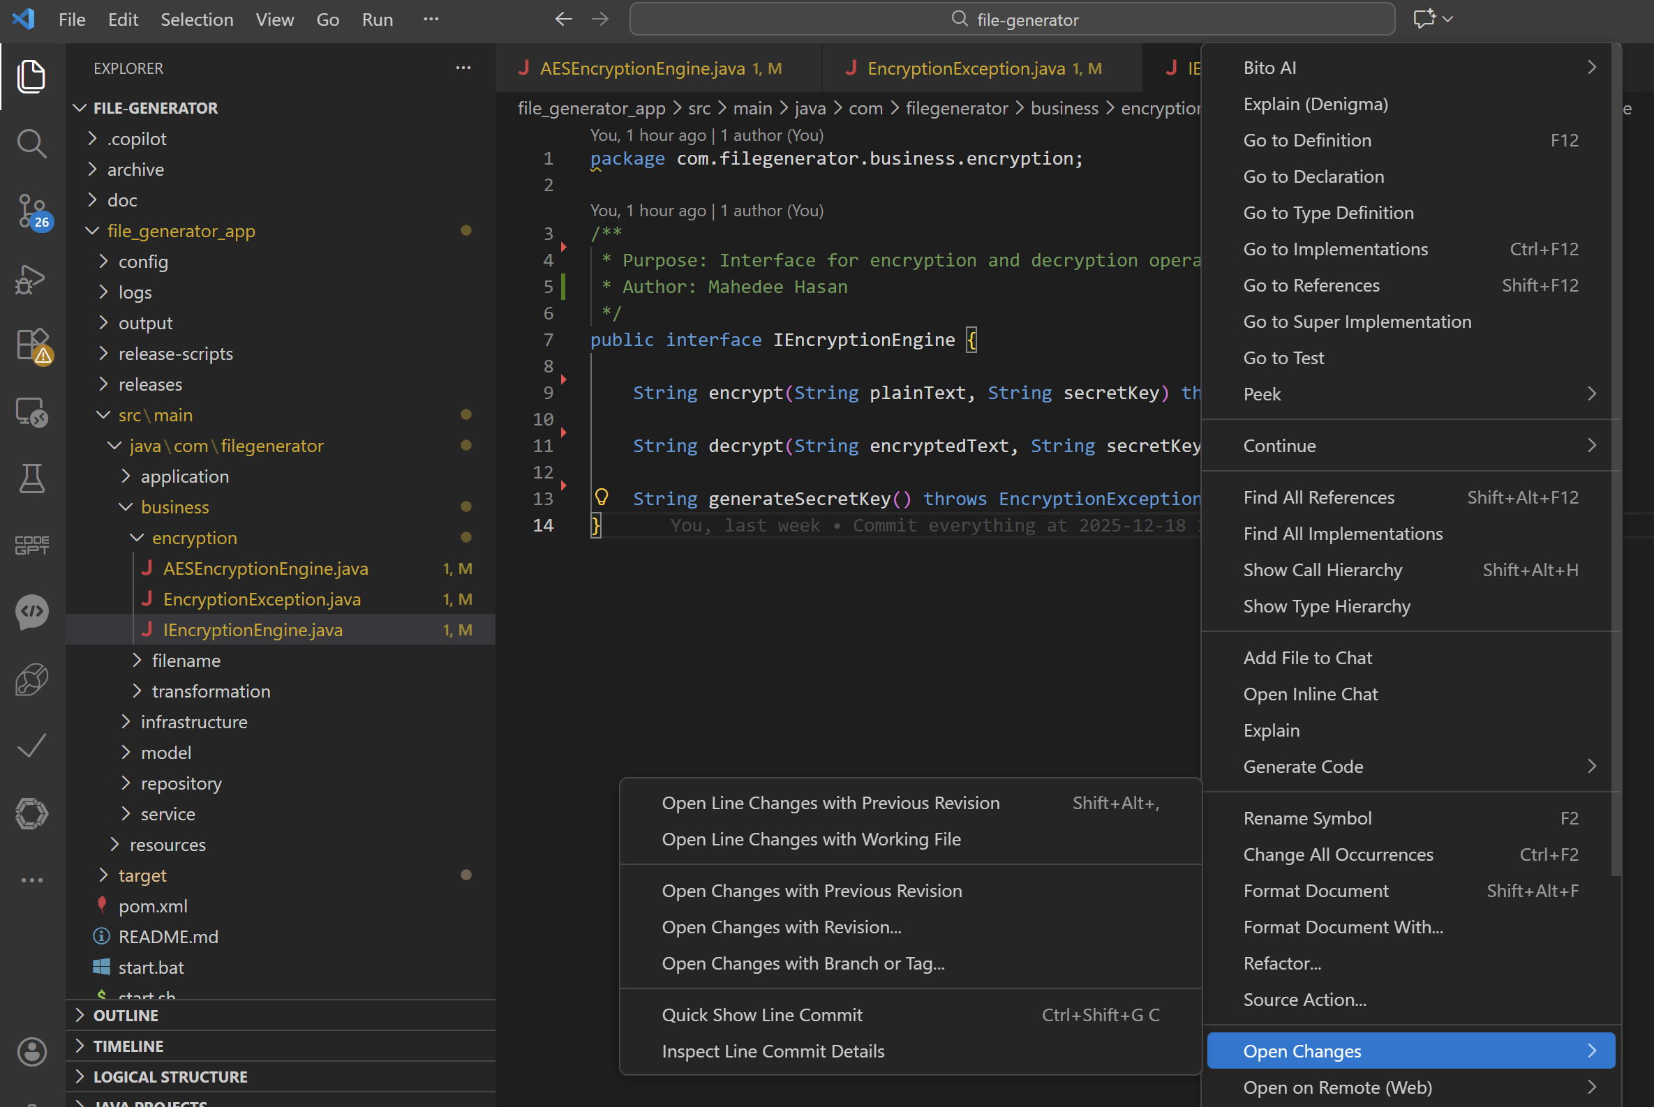Navigate back using the left arrow
The height and width of the screenshot is (1107, 1654).
563,19
